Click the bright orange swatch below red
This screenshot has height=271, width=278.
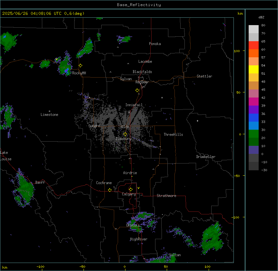point(253,53)
